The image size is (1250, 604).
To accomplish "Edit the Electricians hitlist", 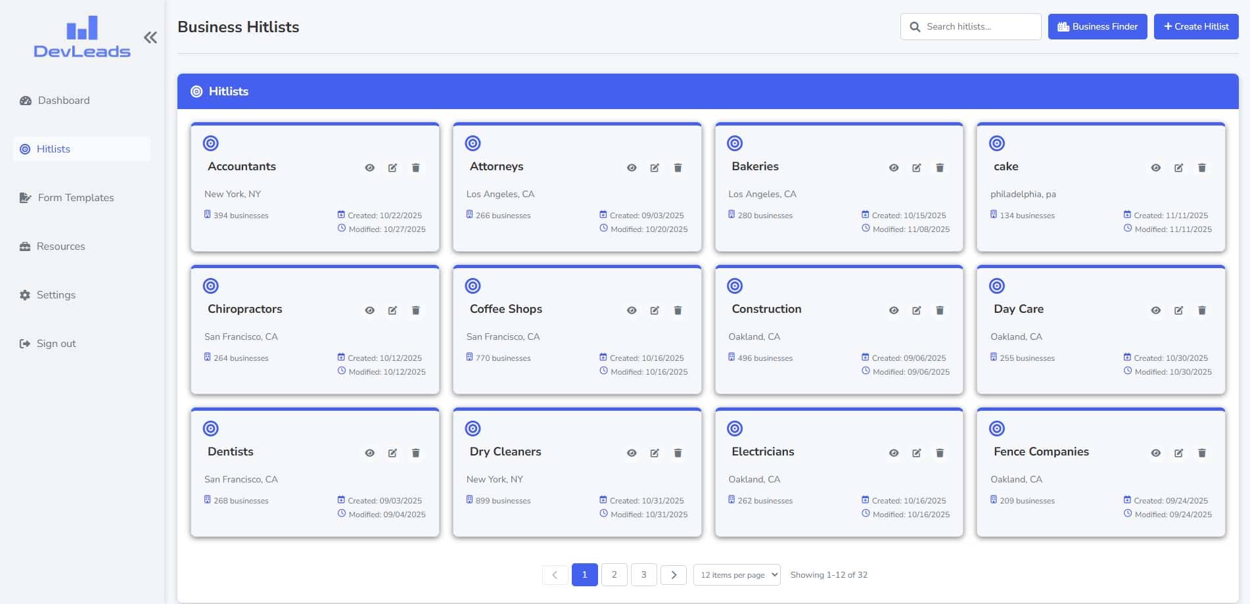I will click(916, 453).
